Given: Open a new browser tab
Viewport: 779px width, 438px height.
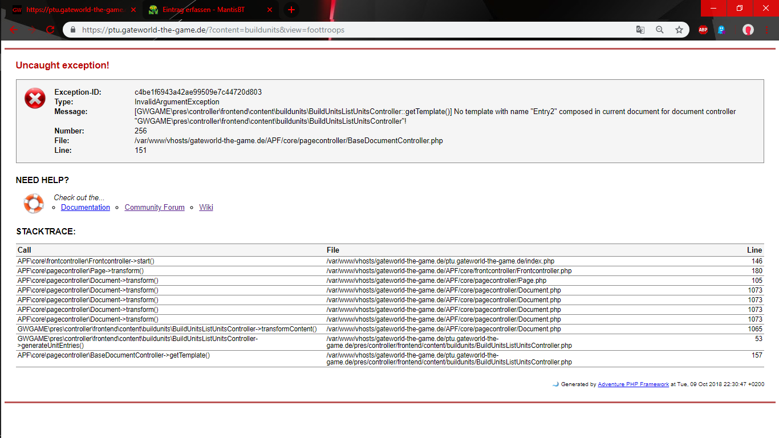Looking at the screenshot, I should 291,10.
